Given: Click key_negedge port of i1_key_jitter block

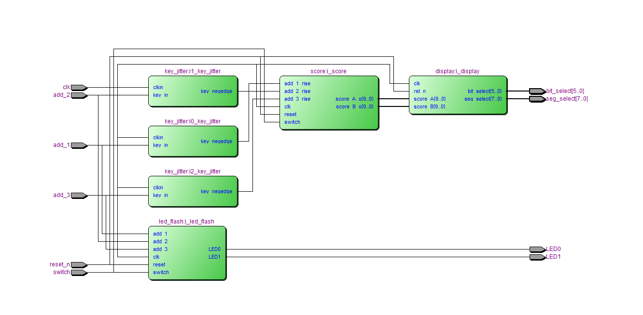Looking at the screenshot, I should (x=217, y=92).
